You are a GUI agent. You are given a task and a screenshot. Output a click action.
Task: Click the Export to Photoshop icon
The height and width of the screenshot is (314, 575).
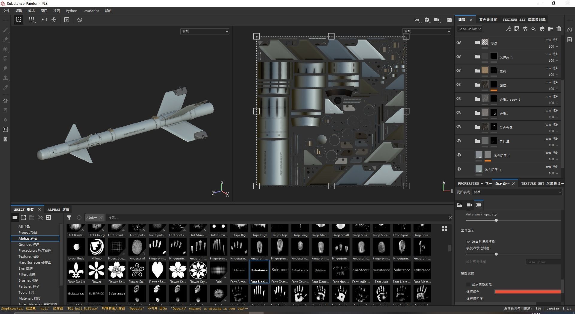tap(5, 129)
